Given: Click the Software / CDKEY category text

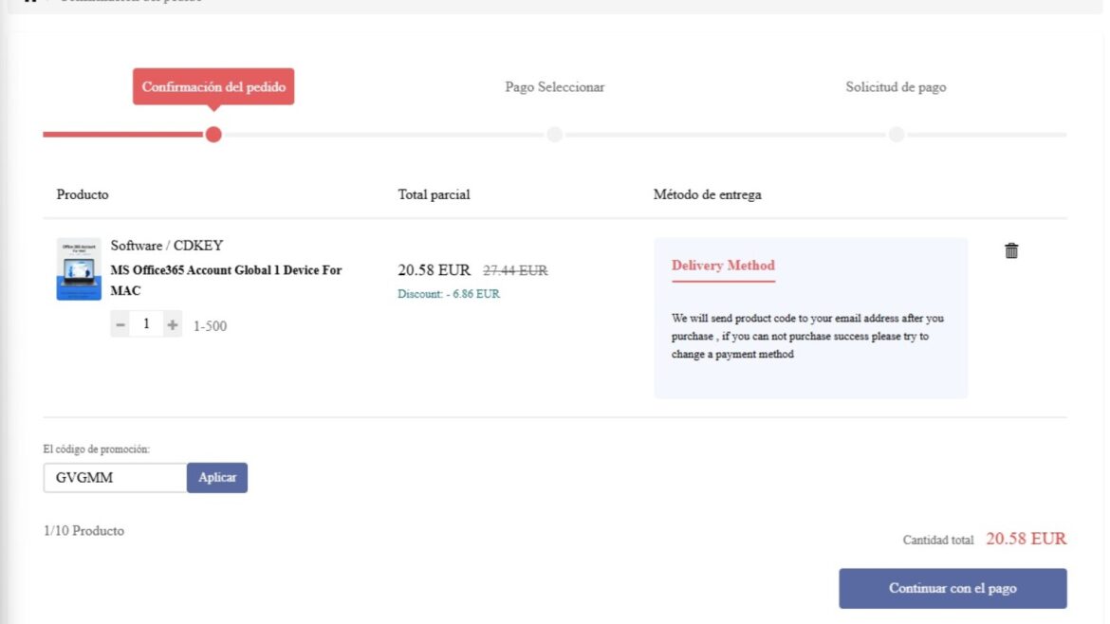Looking at the screenshot, I should (x=166, y=246).
